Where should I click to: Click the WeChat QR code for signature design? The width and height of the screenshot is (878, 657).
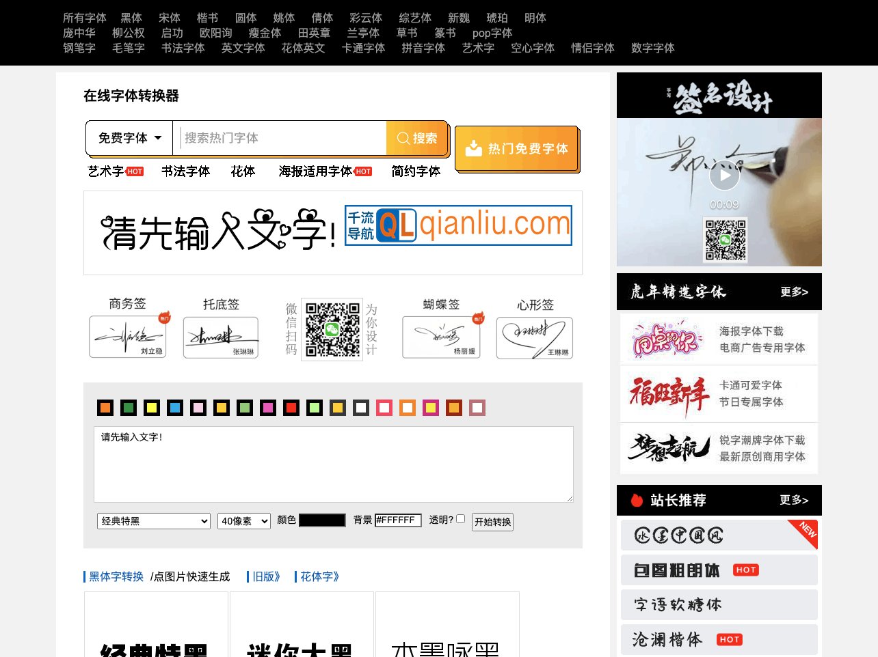(x=332, y=328)
